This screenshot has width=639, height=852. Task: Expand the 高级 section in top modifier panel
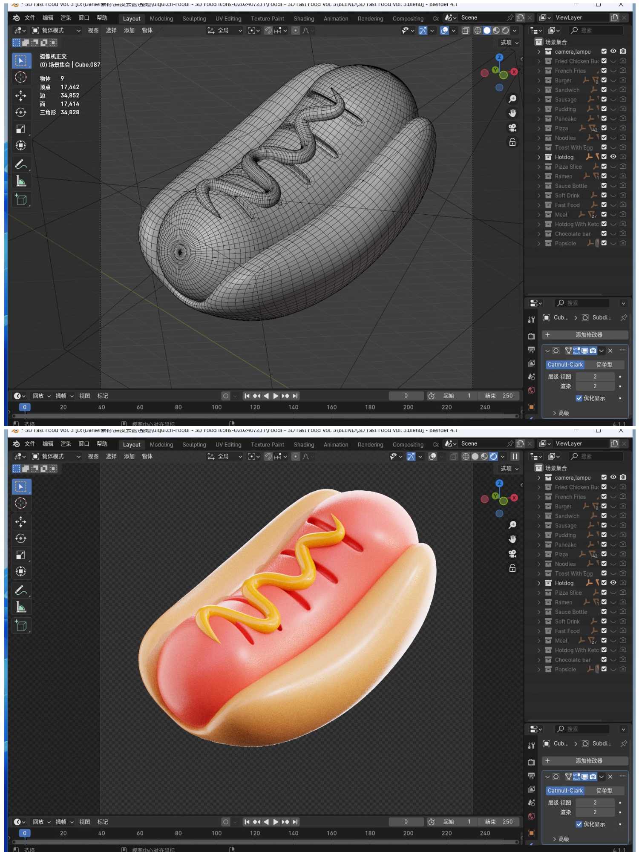561,413
